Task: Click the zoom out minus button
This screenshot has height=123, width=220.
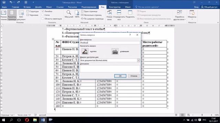Action: coord(193,115)
